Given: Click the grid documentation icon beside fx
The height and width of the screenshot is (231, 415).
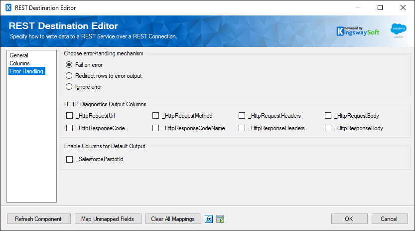Looking at the screenshot, I should pos(220,219).
